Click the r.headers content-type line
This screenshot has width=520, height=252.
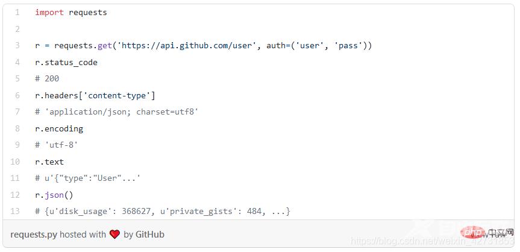click(95, 95)
